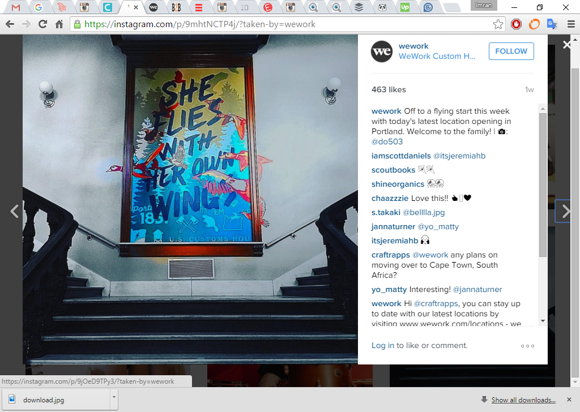Screen dimensions: 580x412
Task: Open iamscottdaniels commenter profile
Action: coord(401,156)
